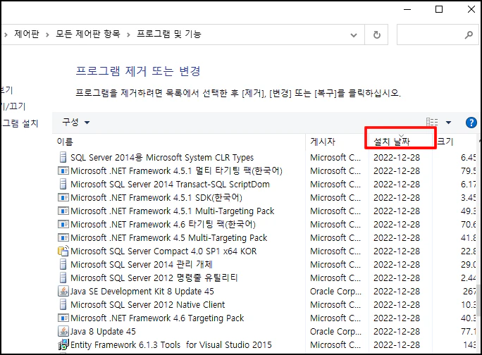The width and height of the screenshot is (482, 355).
Task: Click the .NET 4.5.1 Multi-Targeting Pack icon
Action: [63, 211]
